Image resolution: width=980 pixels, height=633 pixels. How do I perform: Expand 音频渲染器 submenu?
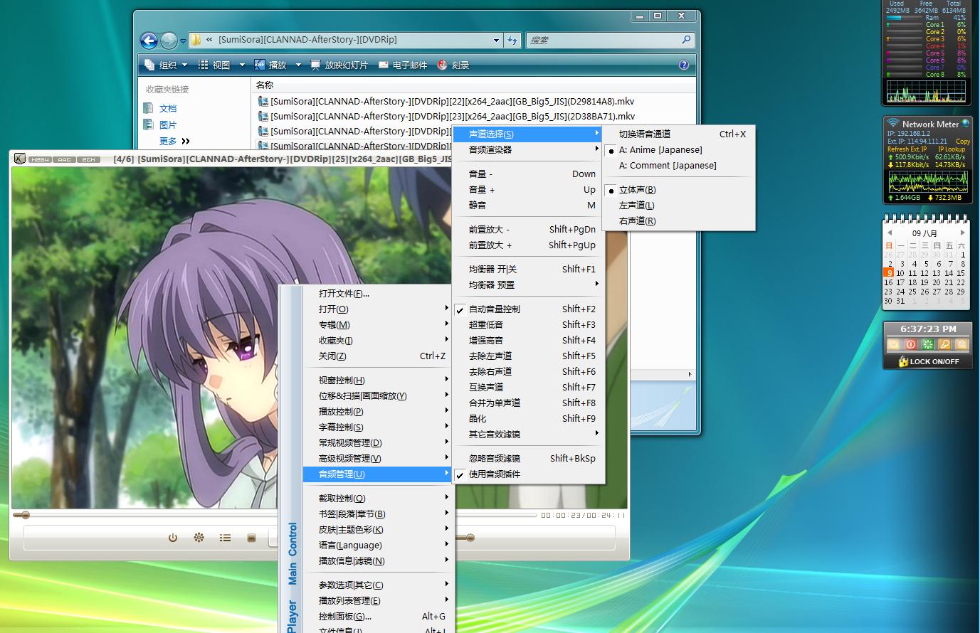coord(528,149)
